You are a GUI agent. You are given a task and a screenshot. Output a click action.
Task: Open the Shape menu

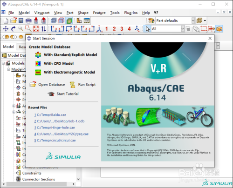[x=83, y=13]
